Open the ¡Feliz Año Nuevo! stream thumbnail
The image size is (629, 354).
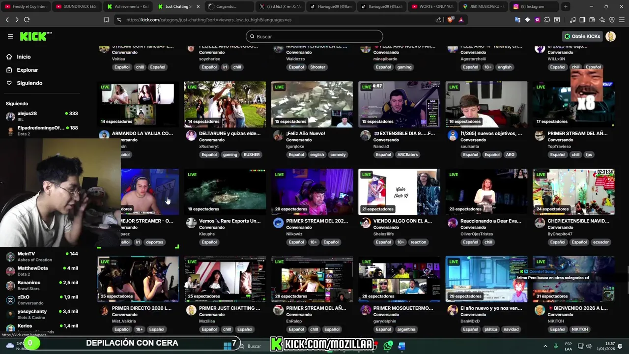tap(312, 104)
